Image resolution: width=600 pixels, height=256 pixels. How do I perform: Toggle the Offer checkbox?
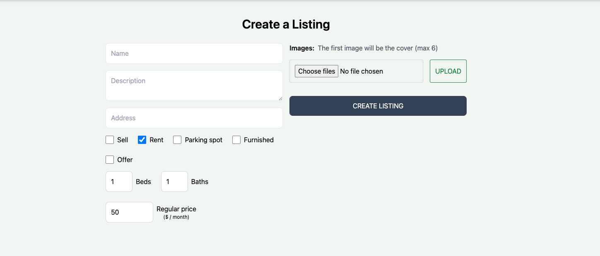coord(110,160)
